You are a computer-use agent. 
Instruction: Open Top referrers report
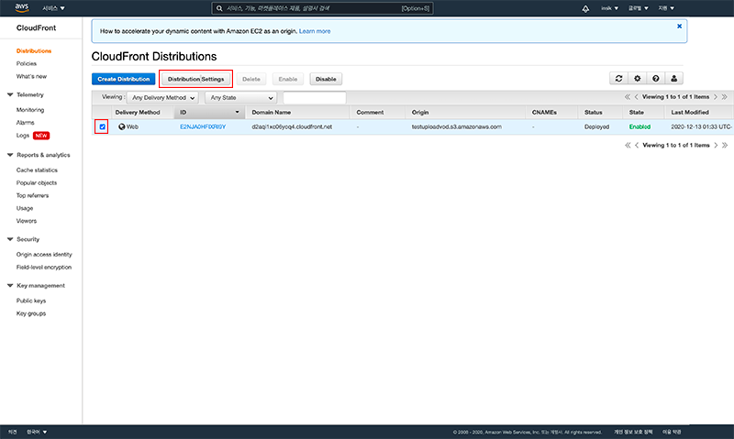[32, 195]
